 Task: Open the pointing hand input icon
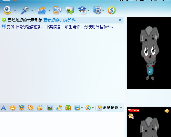pos(40,108)
